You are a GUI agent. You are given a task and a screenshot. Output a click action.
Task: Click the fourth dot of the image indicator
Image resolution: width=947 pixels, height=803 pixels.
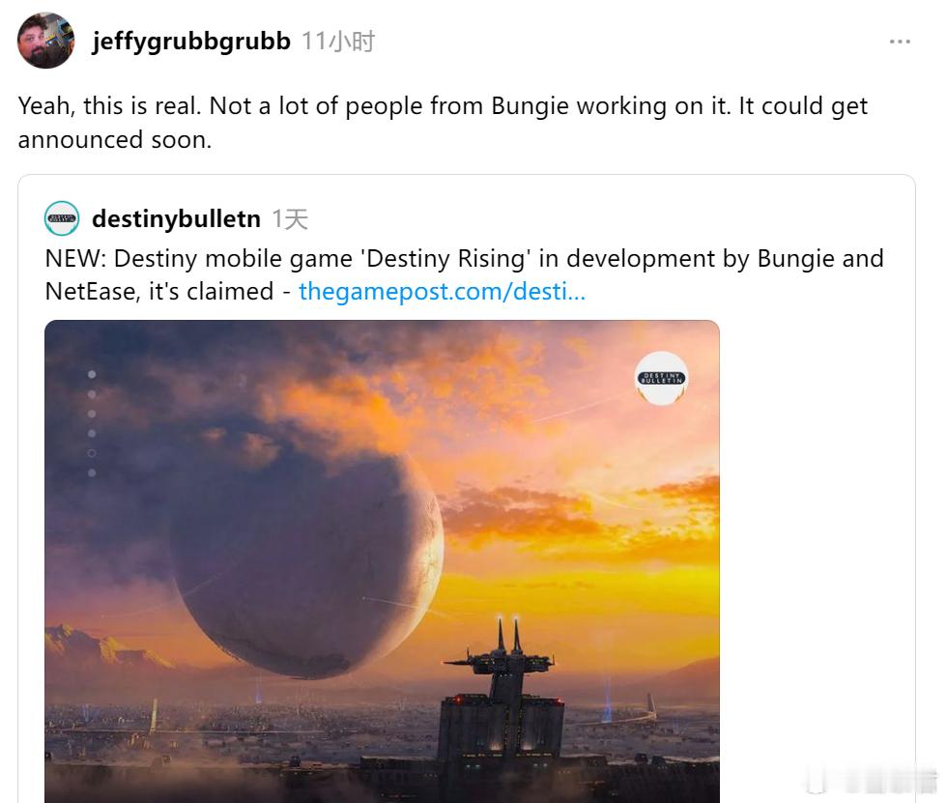(92, 434)
